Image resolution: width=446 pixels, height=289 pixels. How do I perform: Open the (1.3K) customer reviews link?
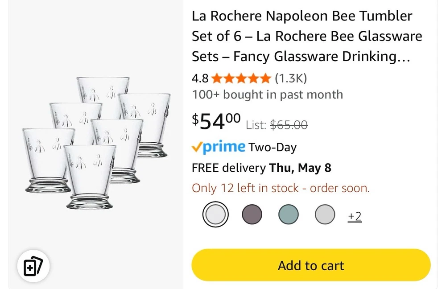[291, 78]
